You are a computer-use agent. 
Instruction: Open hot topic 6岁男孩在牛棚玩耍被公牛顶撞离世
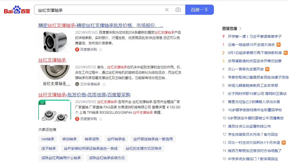pos(256,118)
